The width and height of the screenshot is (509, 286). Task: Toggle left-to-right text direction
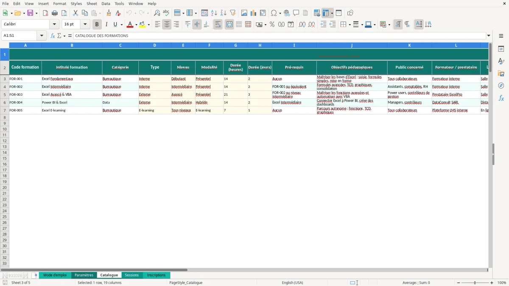coord(398,25)
